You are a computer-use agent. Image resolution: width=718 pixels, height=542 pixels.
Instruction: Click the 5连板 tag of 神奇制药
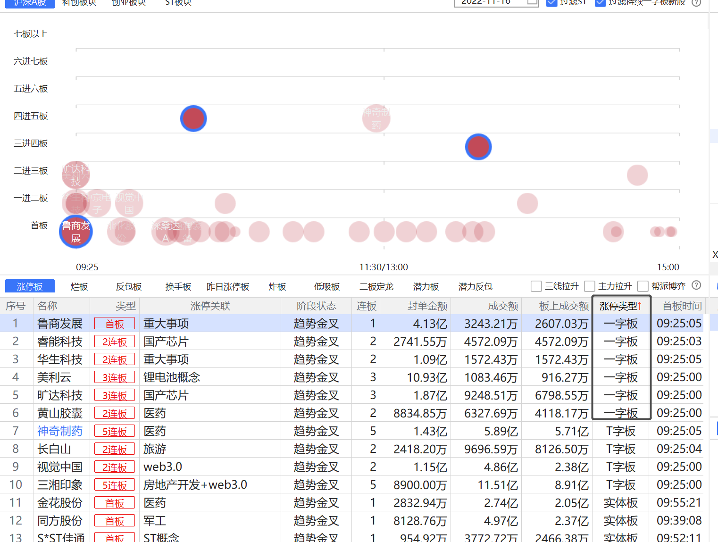(x=115, y=431)
